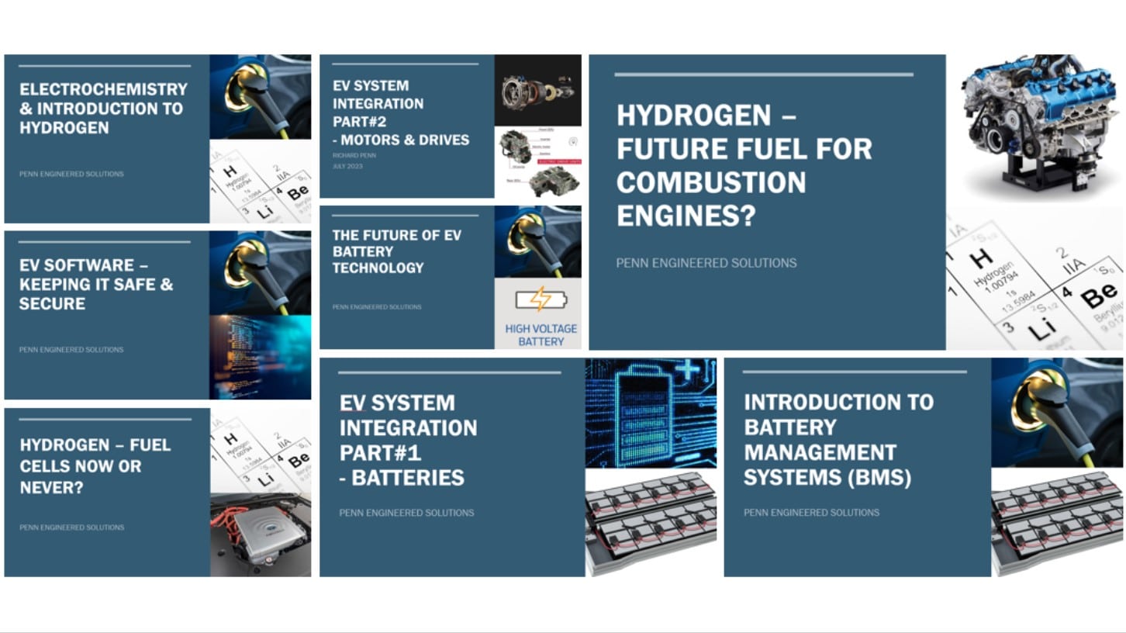
Task: Click the battery pack image on Batteries slide
Action: coord(651,523)
